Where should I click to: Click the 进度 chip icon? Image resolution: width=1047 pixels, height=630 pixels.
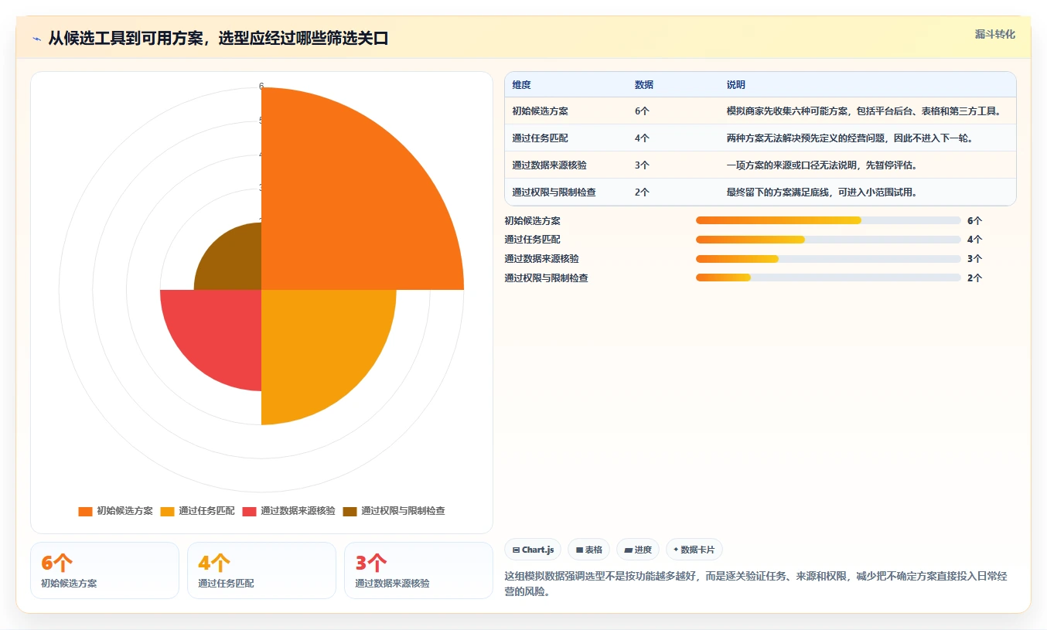pos(629,550)
